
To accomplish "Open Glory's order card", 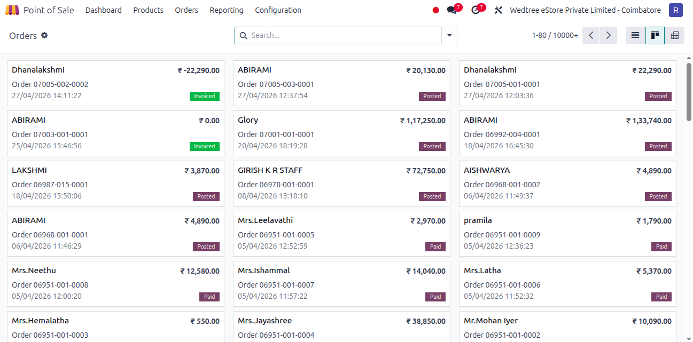I will click(341, 133).
